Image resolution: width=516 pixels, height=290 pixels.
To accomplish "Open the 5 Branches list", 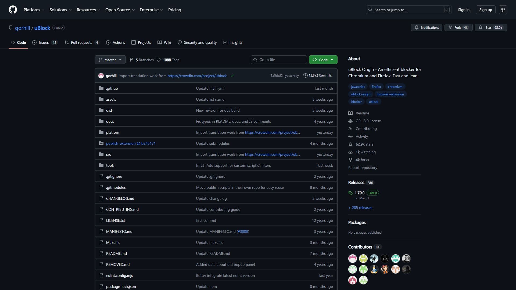I will coord(141,60).
